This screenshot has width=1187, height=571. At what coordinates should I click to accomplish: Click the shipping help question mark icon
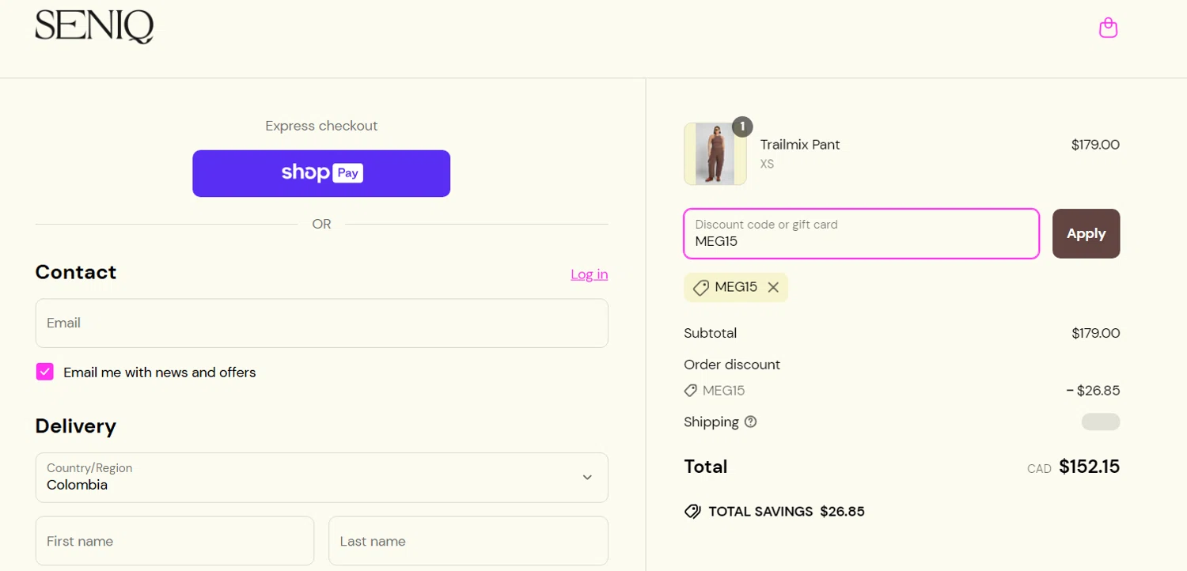[750, 422]
